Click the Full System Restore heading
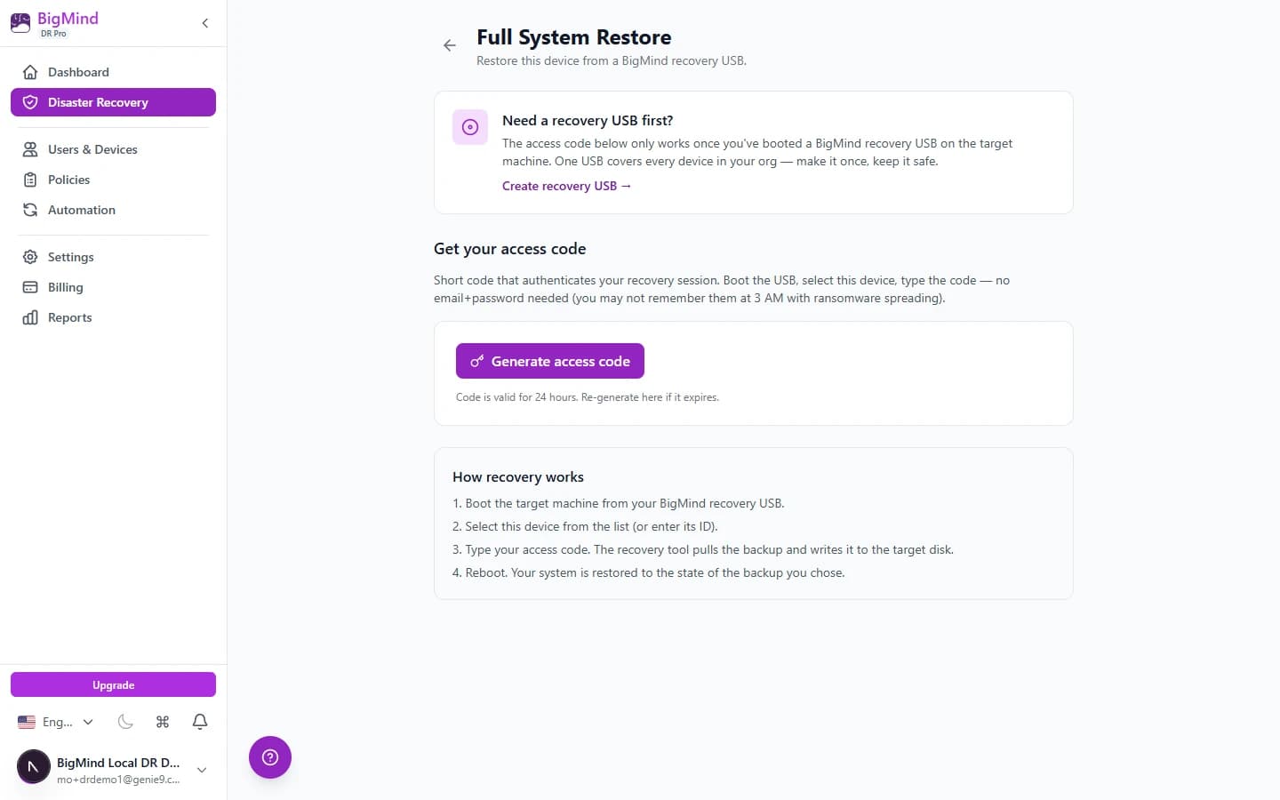 pyautogui.click(x=574, y=37)
